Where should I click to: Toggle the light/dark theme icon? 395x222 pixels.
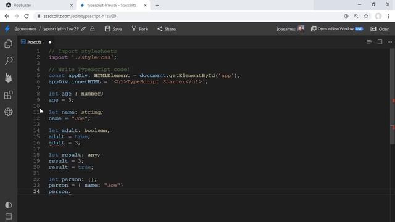pyautogui.click(x=8, y=205)
